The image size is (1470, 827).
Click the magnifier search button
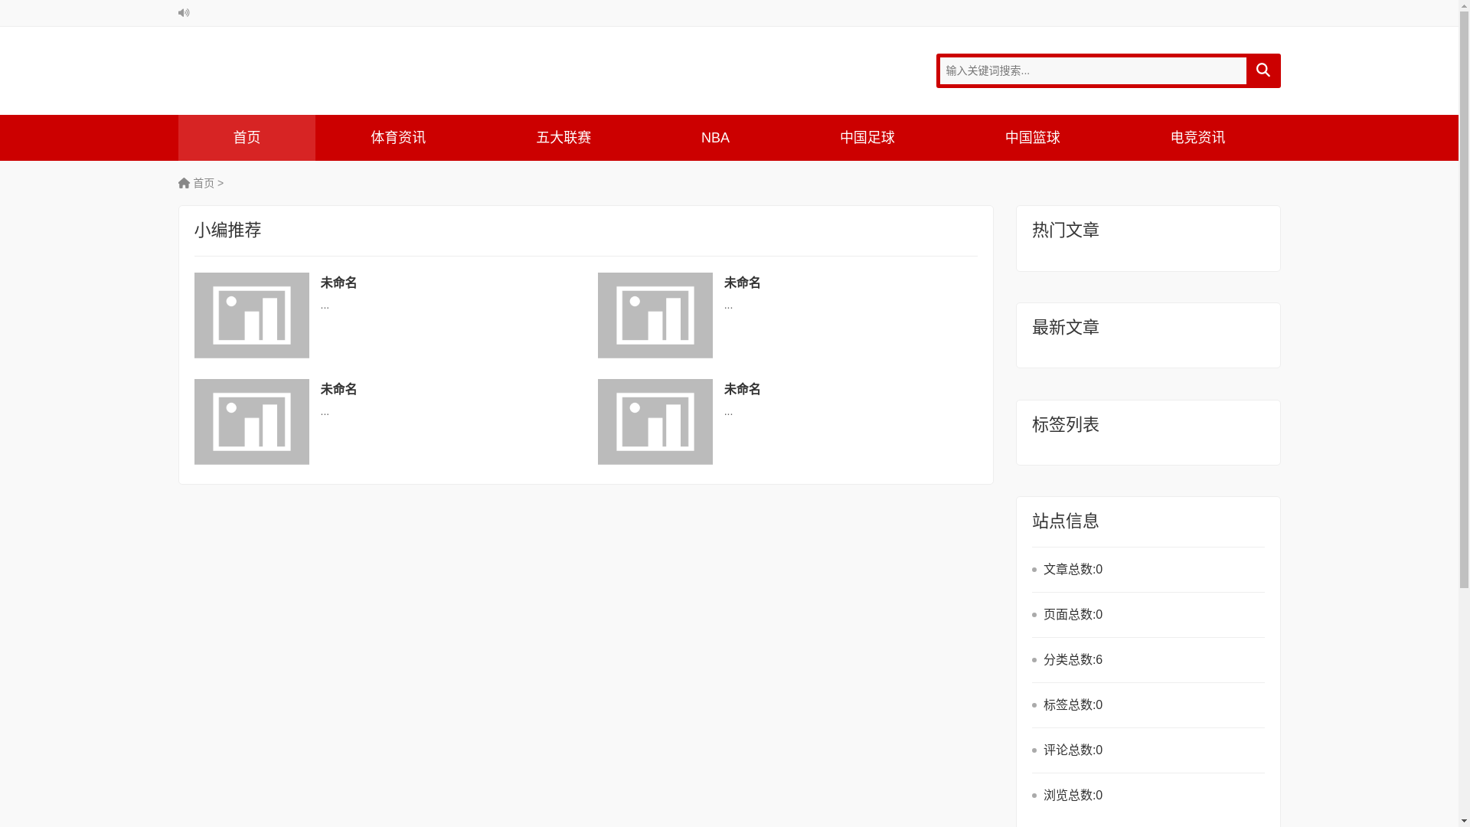pos(1263,70)
